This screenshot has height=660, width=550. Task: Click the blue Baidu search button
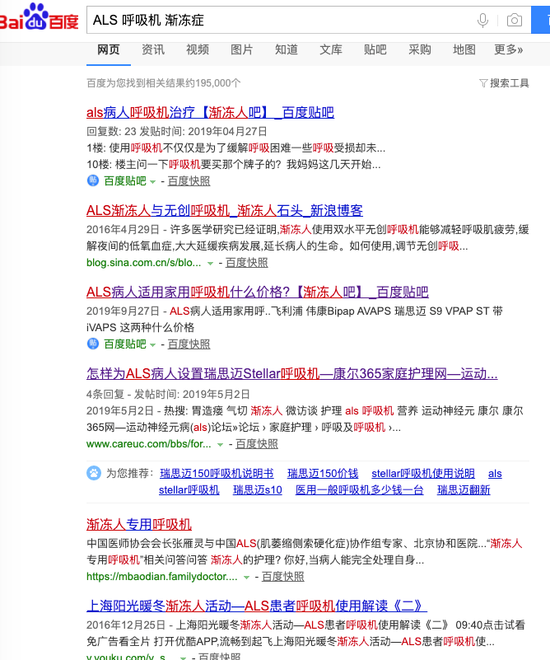coord(541,20)
